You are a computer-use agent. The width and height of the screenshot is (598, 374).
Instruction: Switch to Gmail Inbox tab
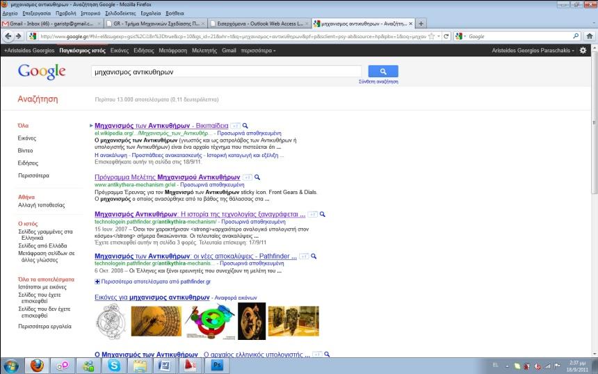(x=52, y=24)
